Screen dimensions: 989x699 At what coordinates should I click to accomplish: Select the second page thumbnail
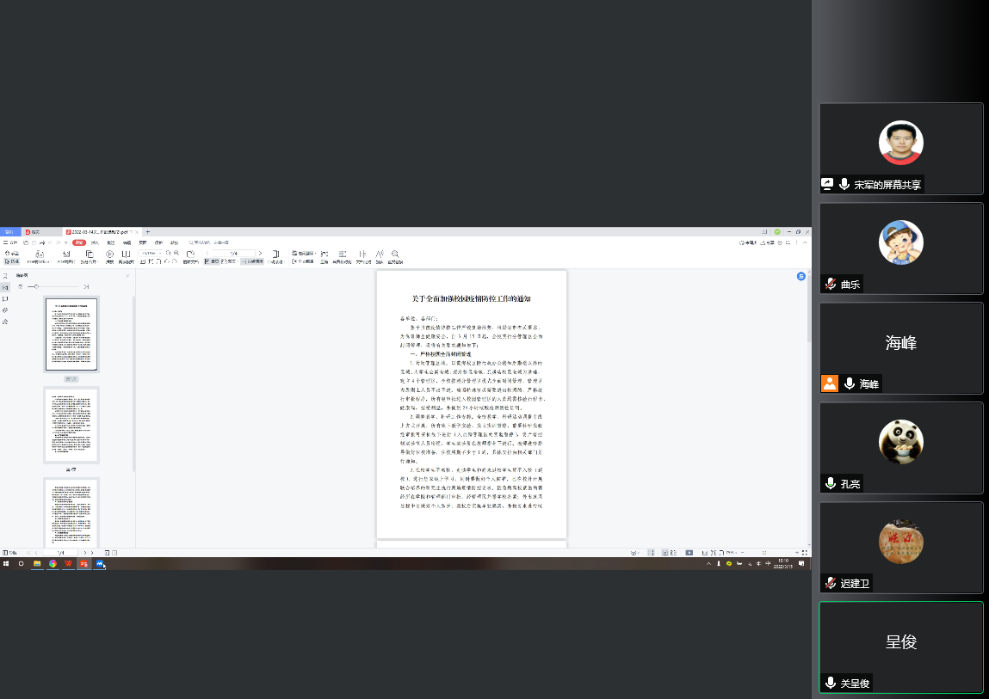(x=71, y=426)
